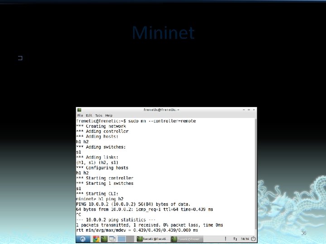Select the first blue workspace pager box
Screen dimensions: 326x244
[x=122, y=239]
